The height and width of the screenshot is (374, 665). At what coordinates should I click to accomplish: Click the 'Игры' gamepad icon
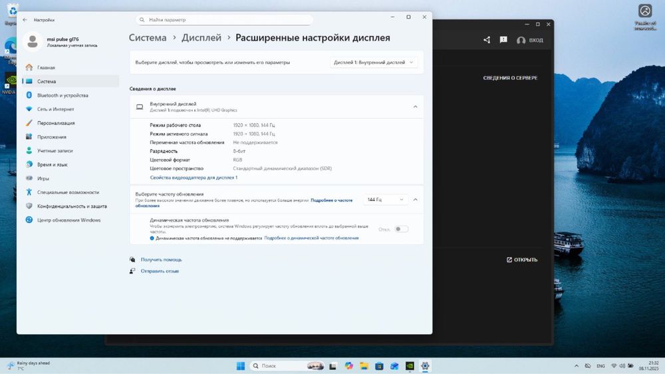click(x=29, y=178)
